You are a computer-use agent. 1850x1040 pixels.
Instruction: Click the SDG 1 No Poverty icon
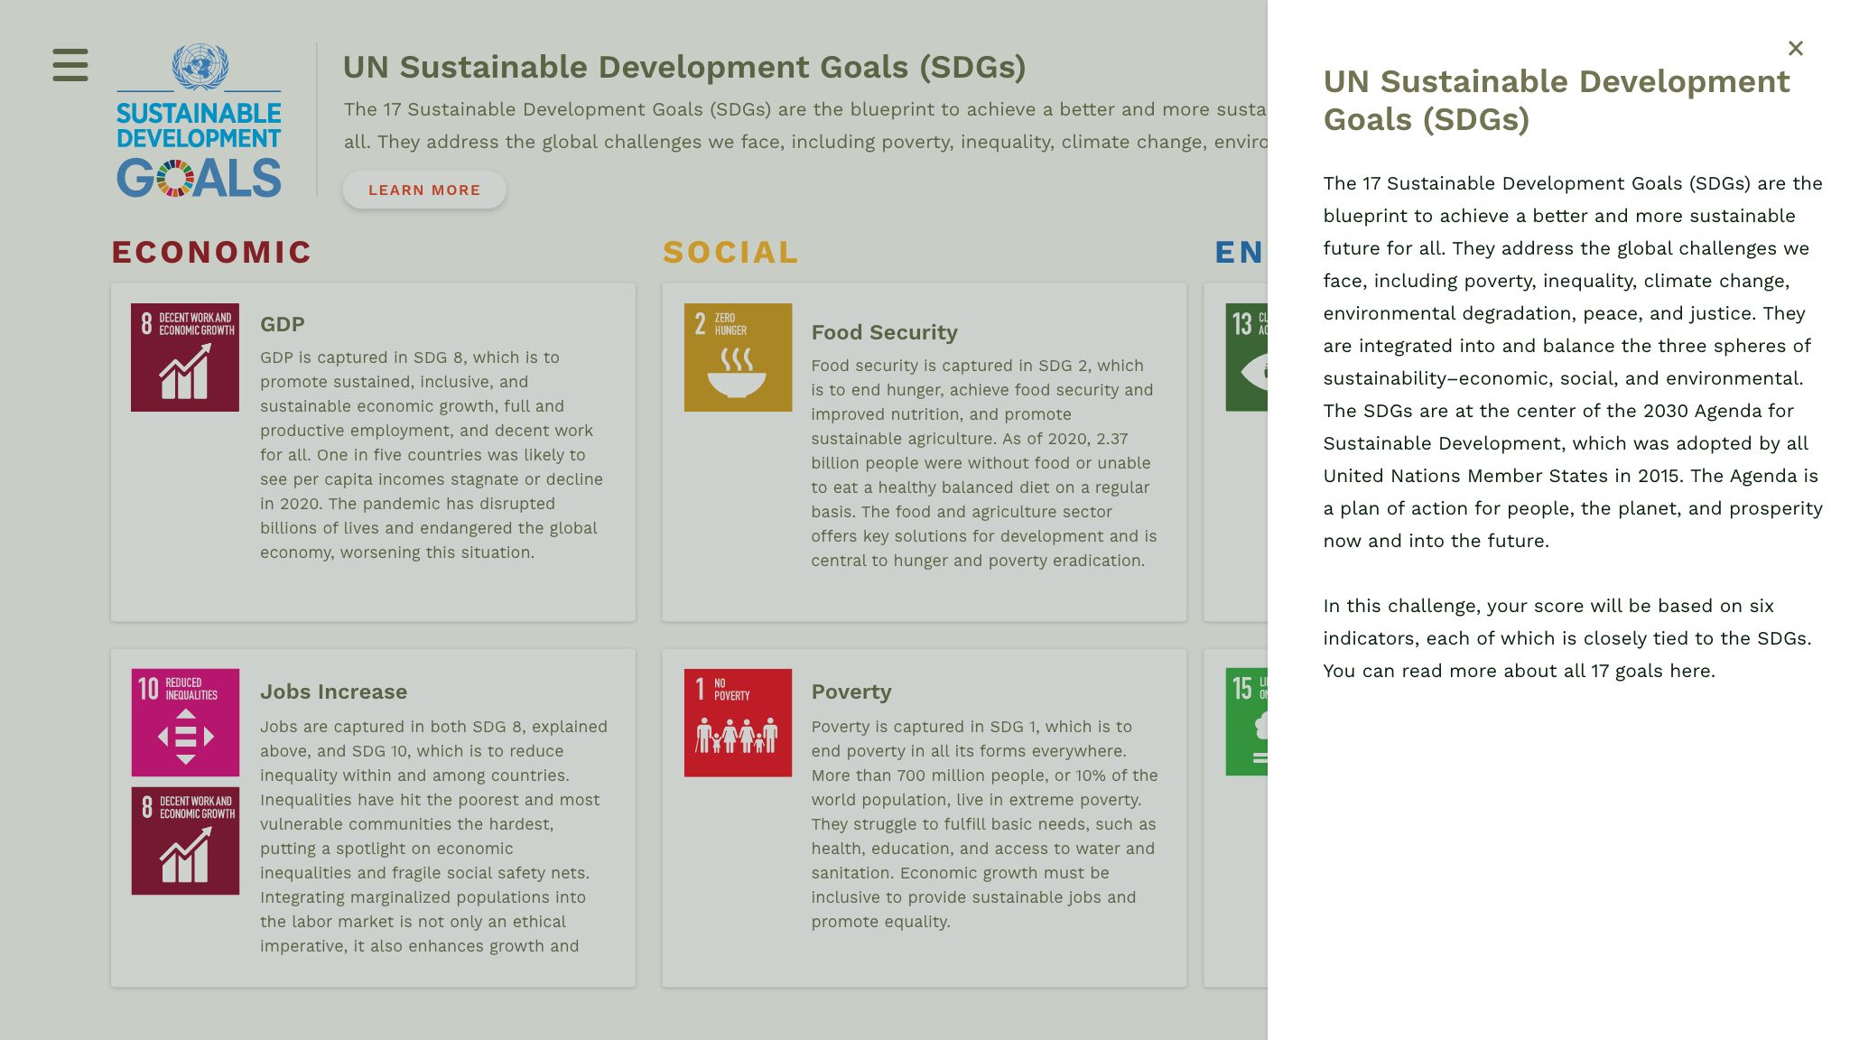(738, 722)
